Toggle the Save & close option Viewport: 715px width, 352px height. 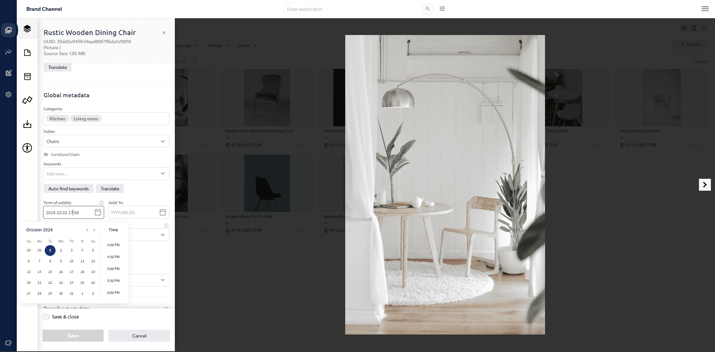click(x=46, y=317)
